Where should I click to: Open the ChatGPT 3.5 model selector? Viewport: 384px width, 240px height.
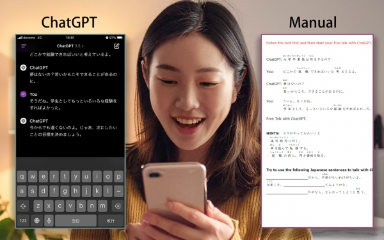click(x=70, y=46)
